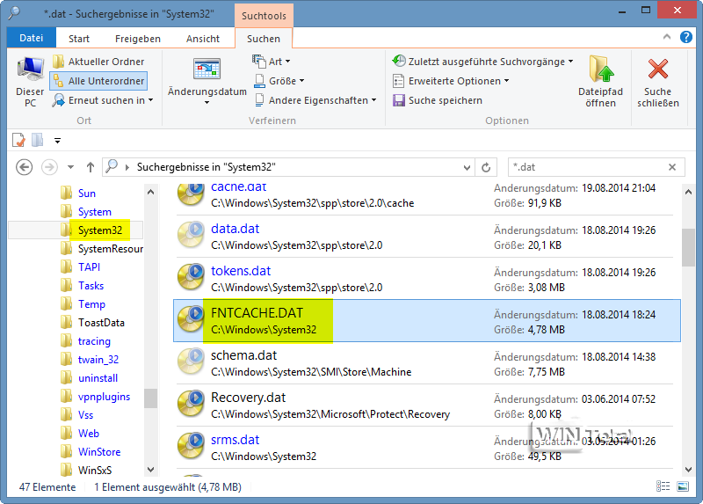Click the Recovery.dat file icon

[191, 403]
